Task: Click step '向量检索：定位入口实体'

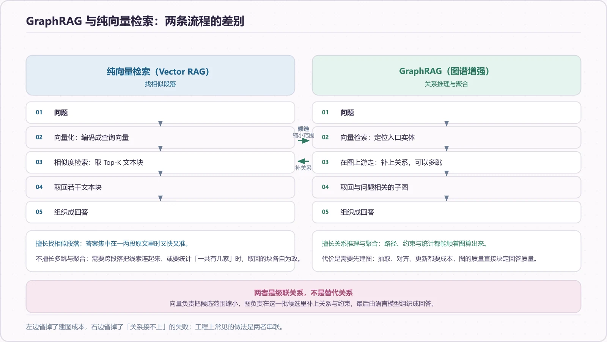Action: click(447, 137)
